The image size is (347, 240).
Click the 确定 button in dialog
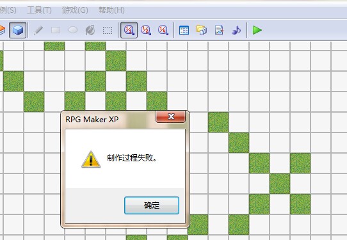coord(152,205)
